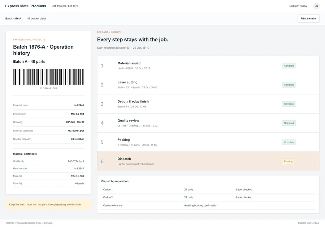The width and height of the screenshot is (325, 227).
Task: Click the Heat H-62941 · 28 Oct detail
Action: click(134, 68)
